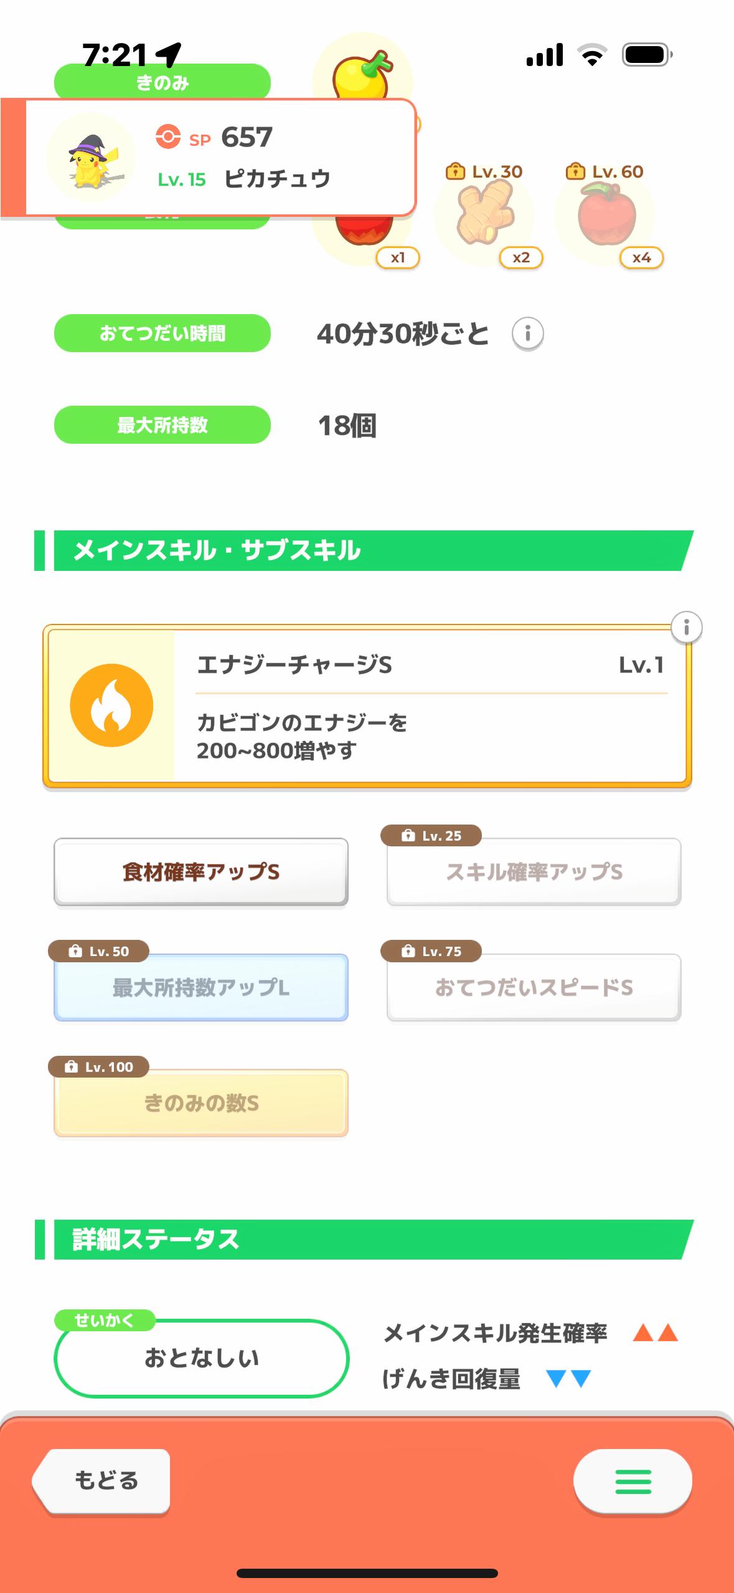Go back with the もどる button
The width and height of the screenshot is (734, 1593).
pos(102,1481)
